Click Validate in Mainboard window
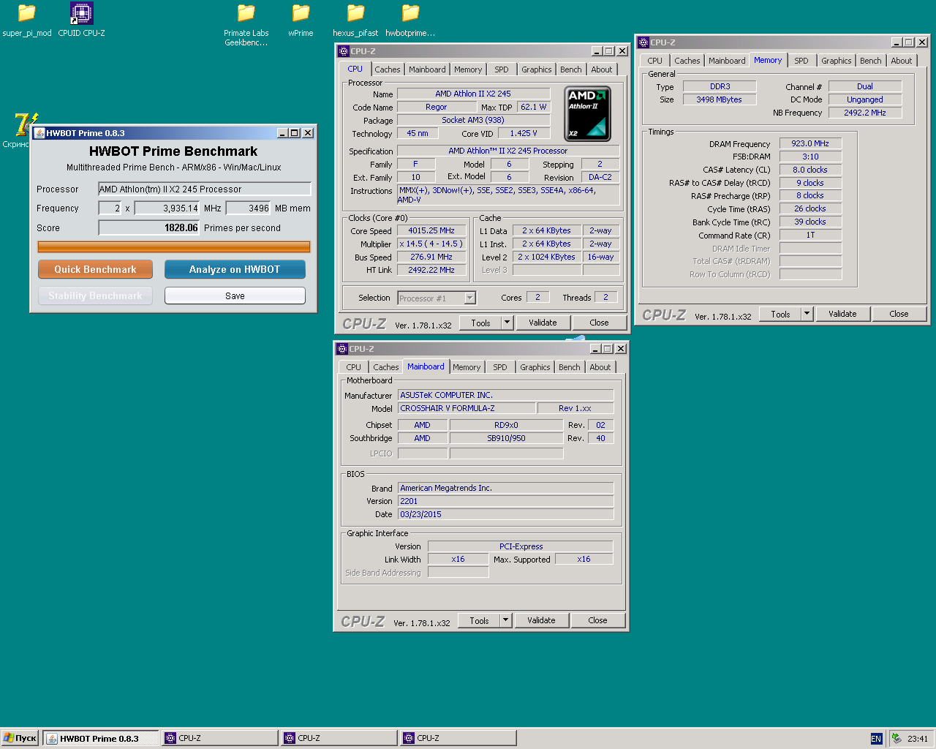Screen dimensions: 936x749 click(x=541, y=620)
